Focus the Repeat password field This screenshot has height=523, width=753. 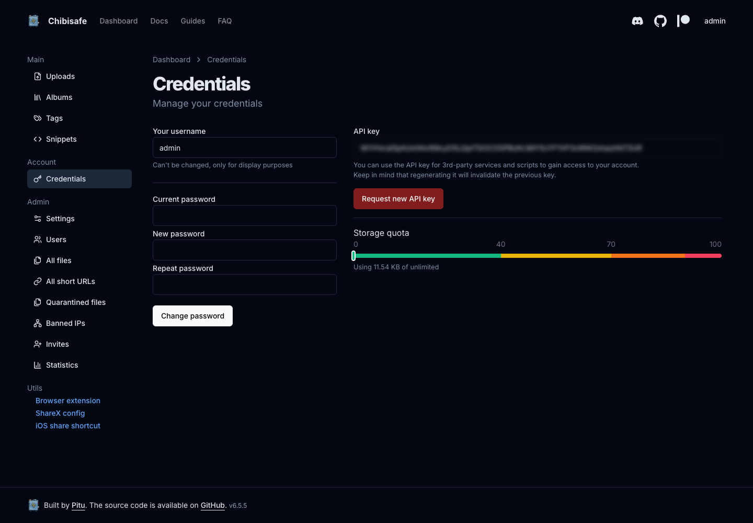click(245, 285)
